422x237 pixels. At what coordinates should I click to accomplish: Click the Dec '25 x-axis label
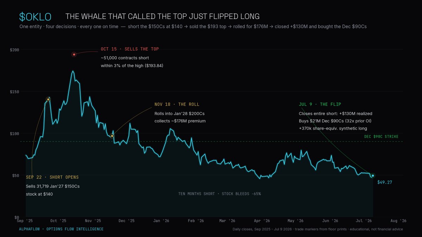[126, 221]
